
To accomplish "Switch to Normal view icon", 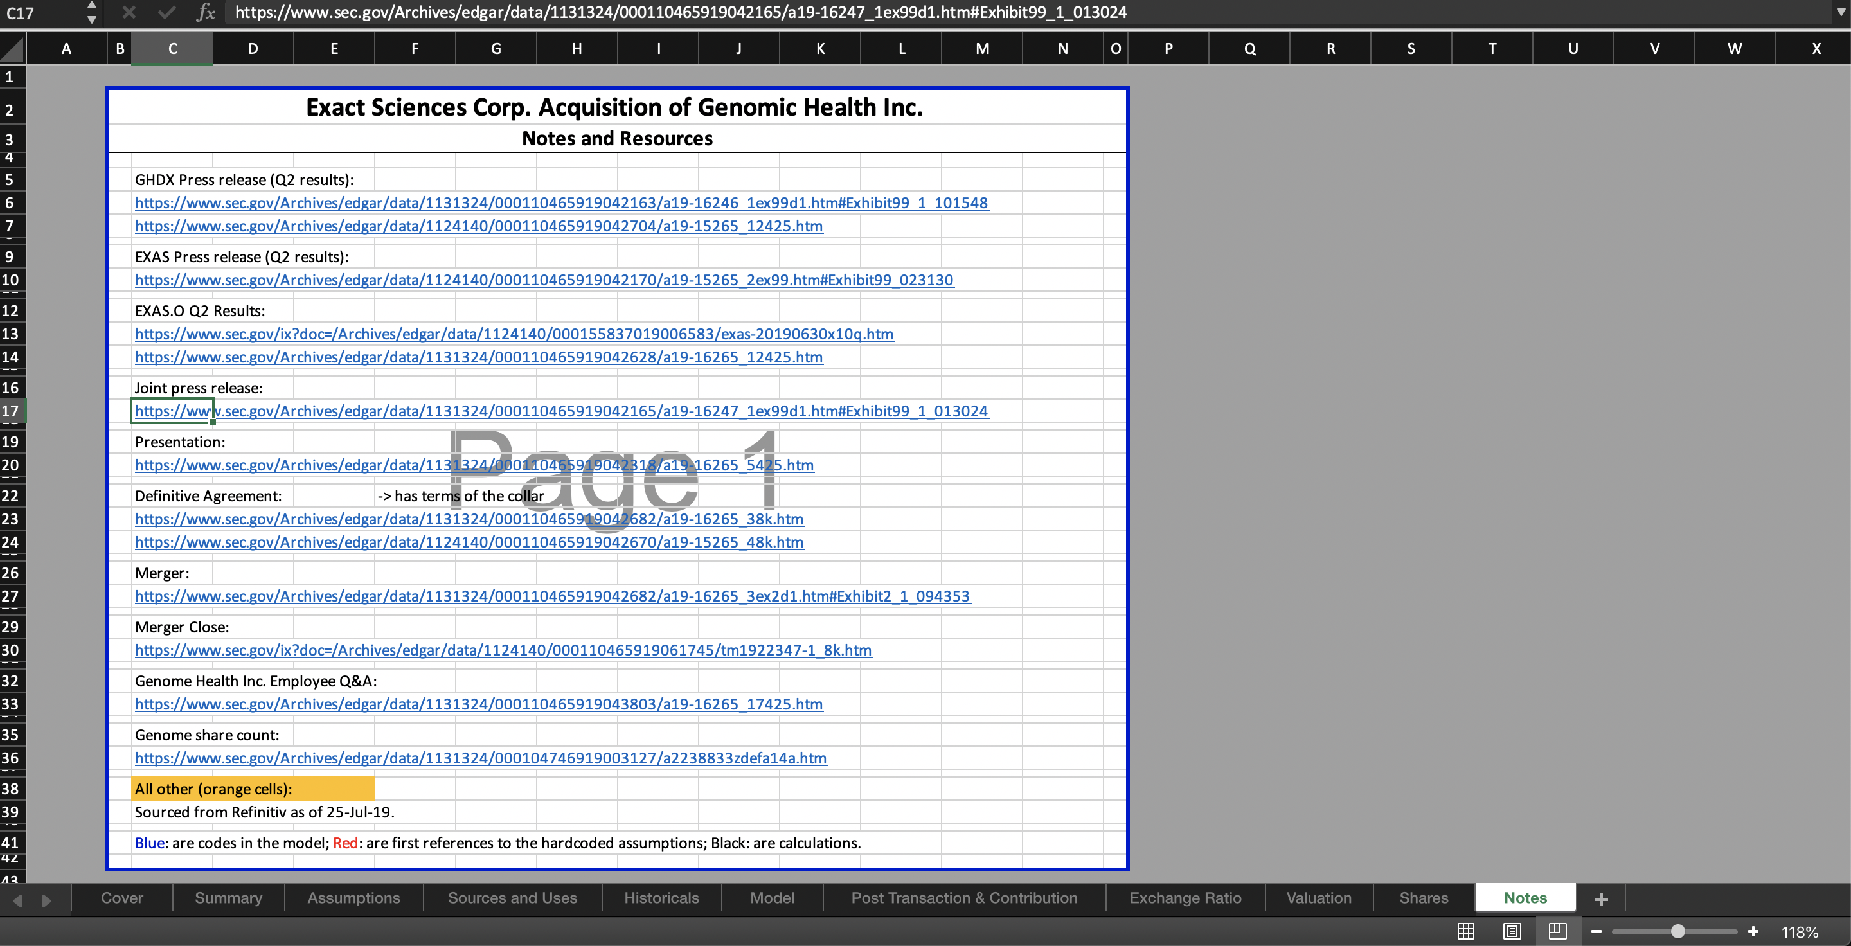I will click(1466, 931).
